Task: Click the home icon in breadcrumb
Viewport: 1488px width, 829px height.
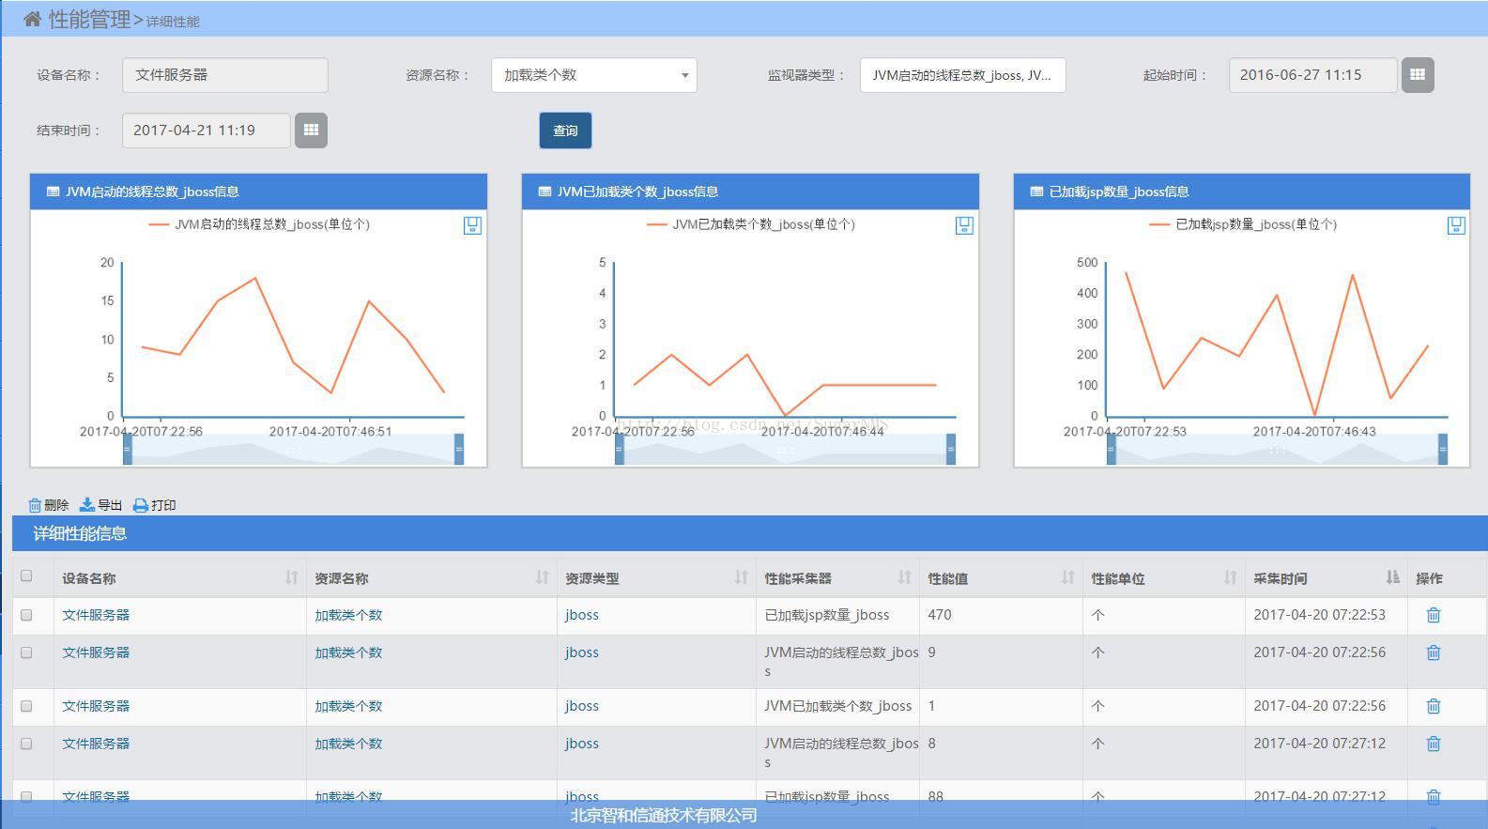Action: coord(32,19)
